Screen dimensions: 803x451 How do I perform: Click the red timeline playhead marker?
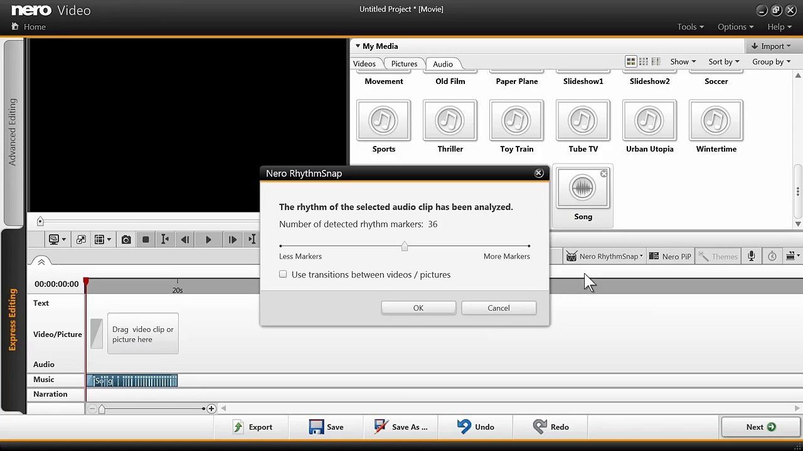86,283
